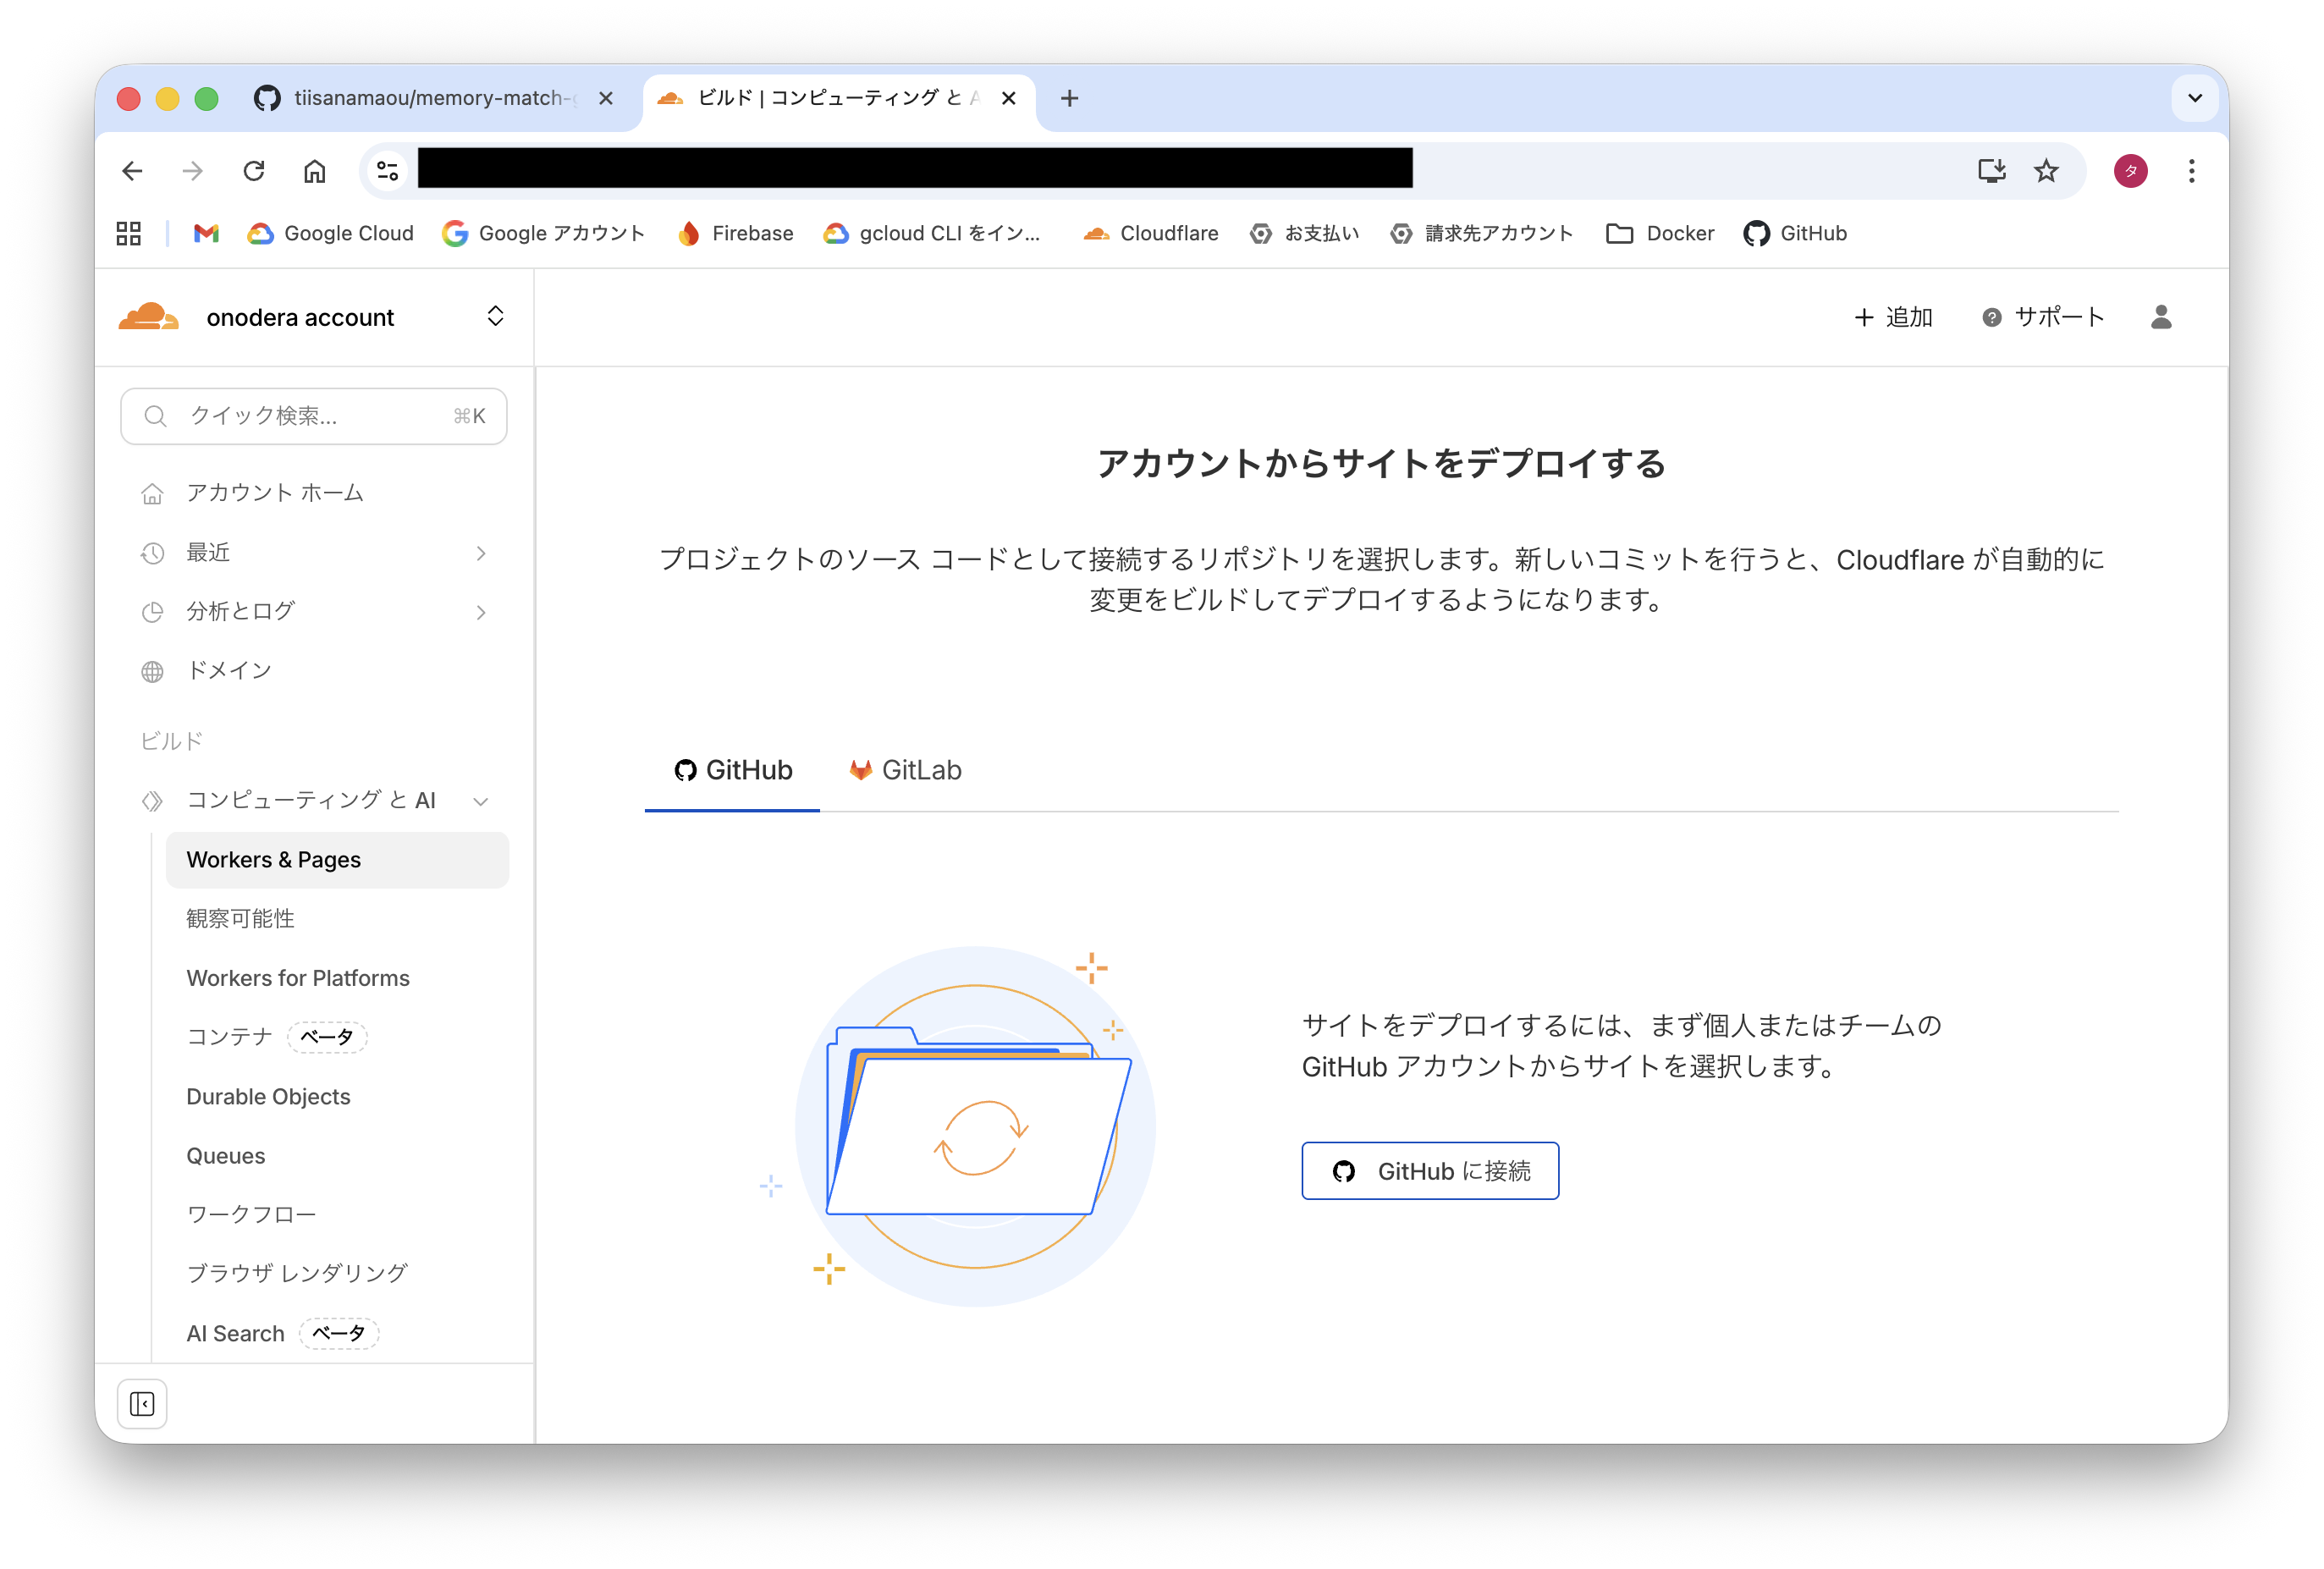Click the 追加 button in header
Screen dimensions: 2324x1569
[1893, 317]
